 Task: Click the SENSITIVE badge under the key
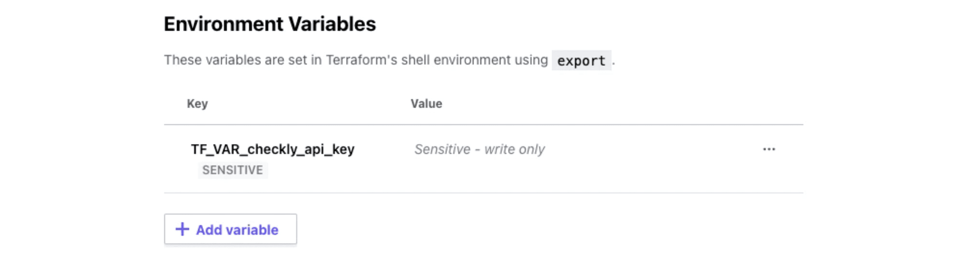[232, 170]
